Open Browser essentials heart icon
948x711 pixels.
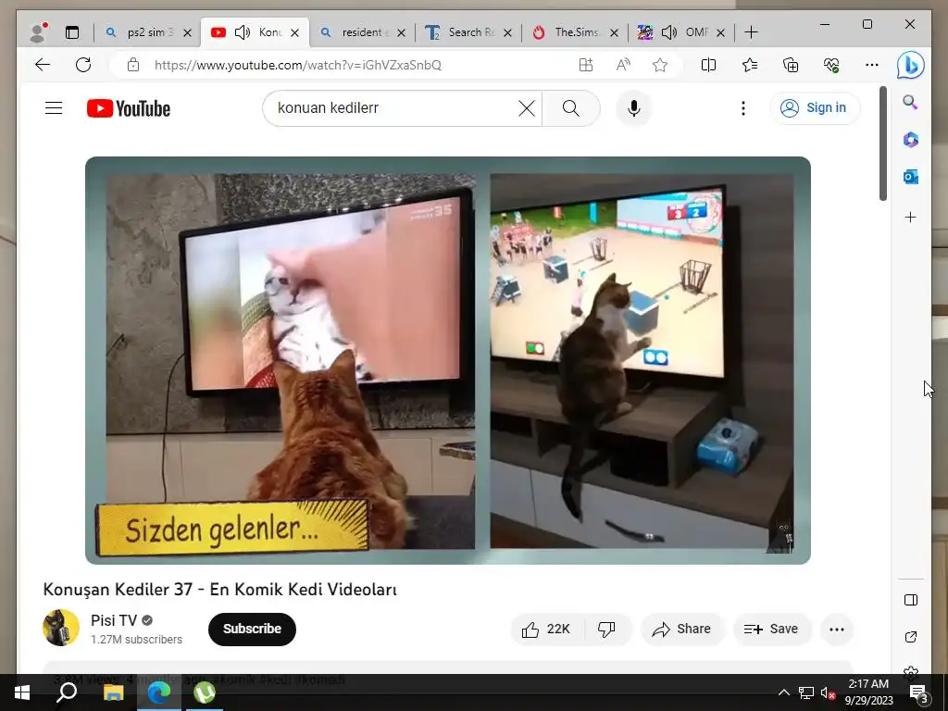(x=831, y=65)
